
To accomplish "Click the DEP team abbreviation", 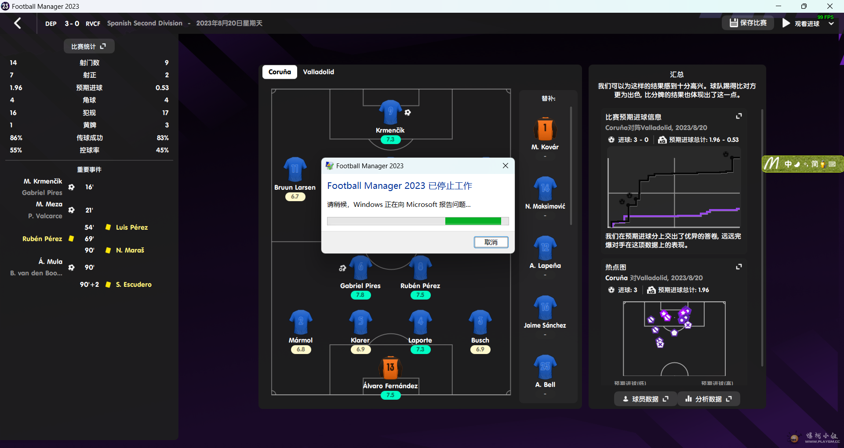I will point(51,23).
